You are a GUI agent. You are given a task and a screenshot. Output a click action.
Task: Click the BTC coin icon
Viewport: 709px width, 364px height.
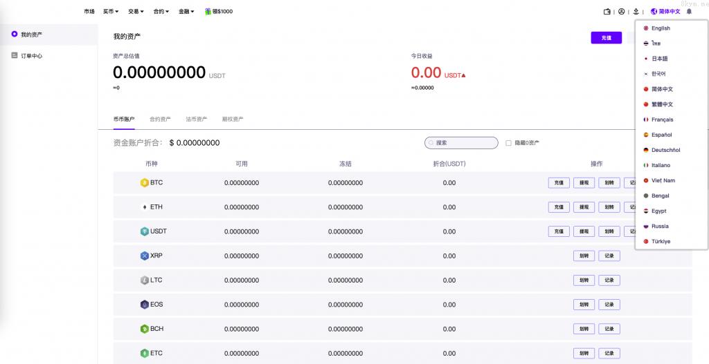coord(145,183)
